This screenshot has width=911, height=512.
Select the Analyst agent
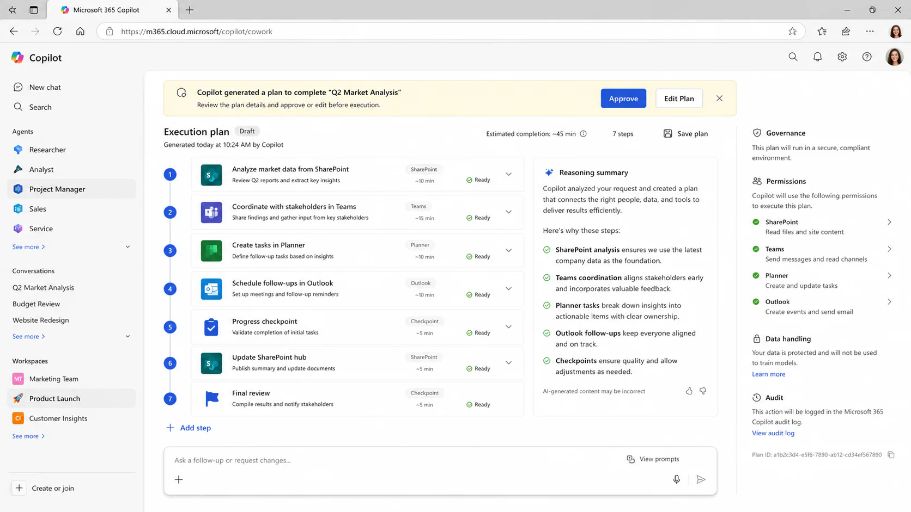tap(71, 169)
